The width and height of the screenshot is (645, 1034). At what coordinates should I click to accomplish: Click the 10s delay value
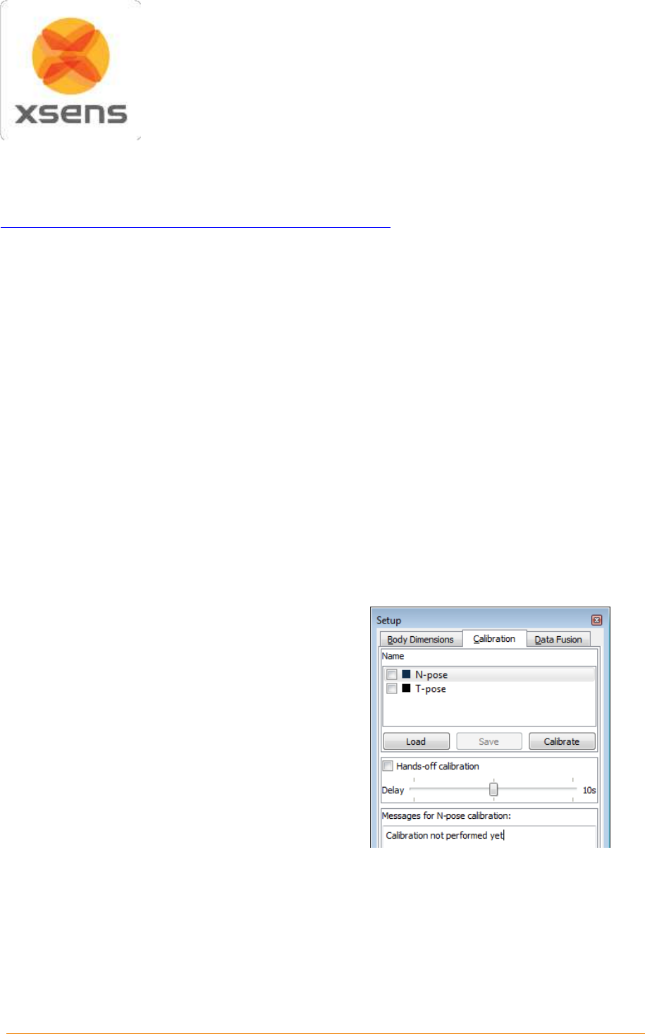(589, 790)
